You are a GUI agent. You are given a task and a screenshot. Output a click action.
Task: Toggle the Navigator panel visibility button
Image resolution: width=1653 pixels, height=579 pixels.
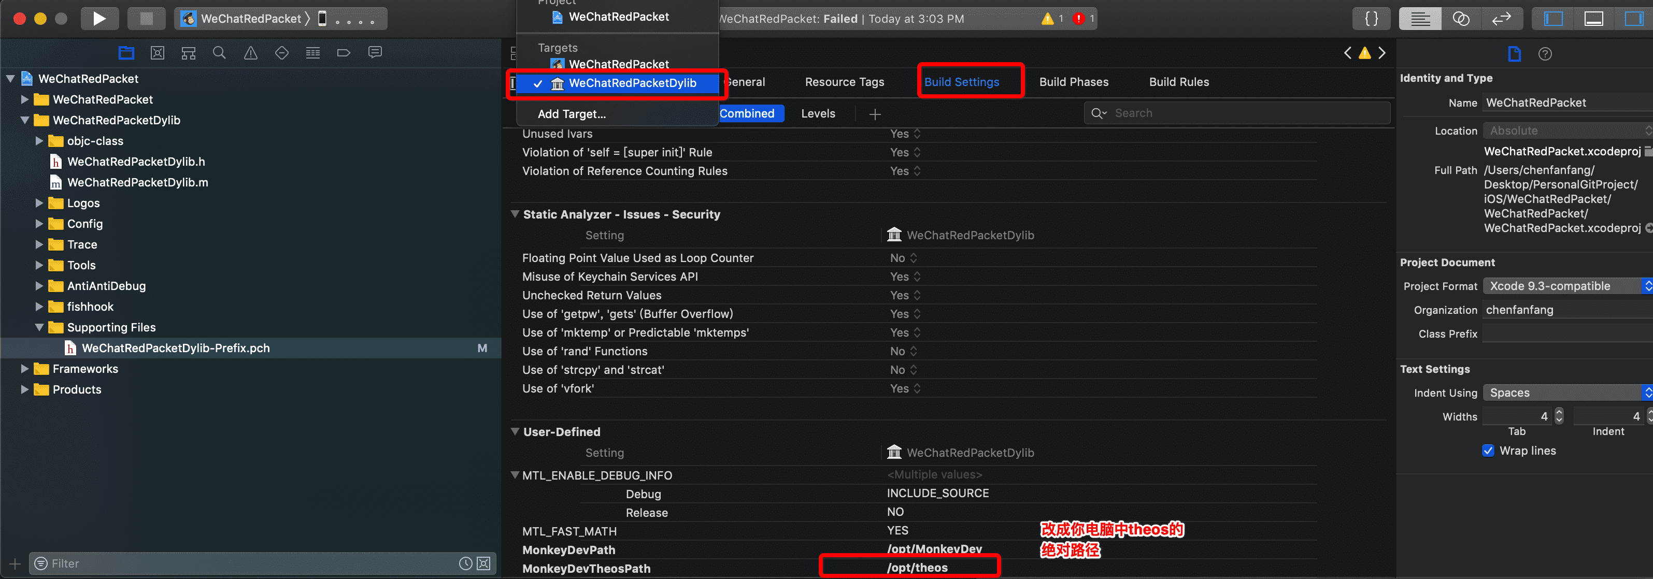click(x=1553, y=19)
